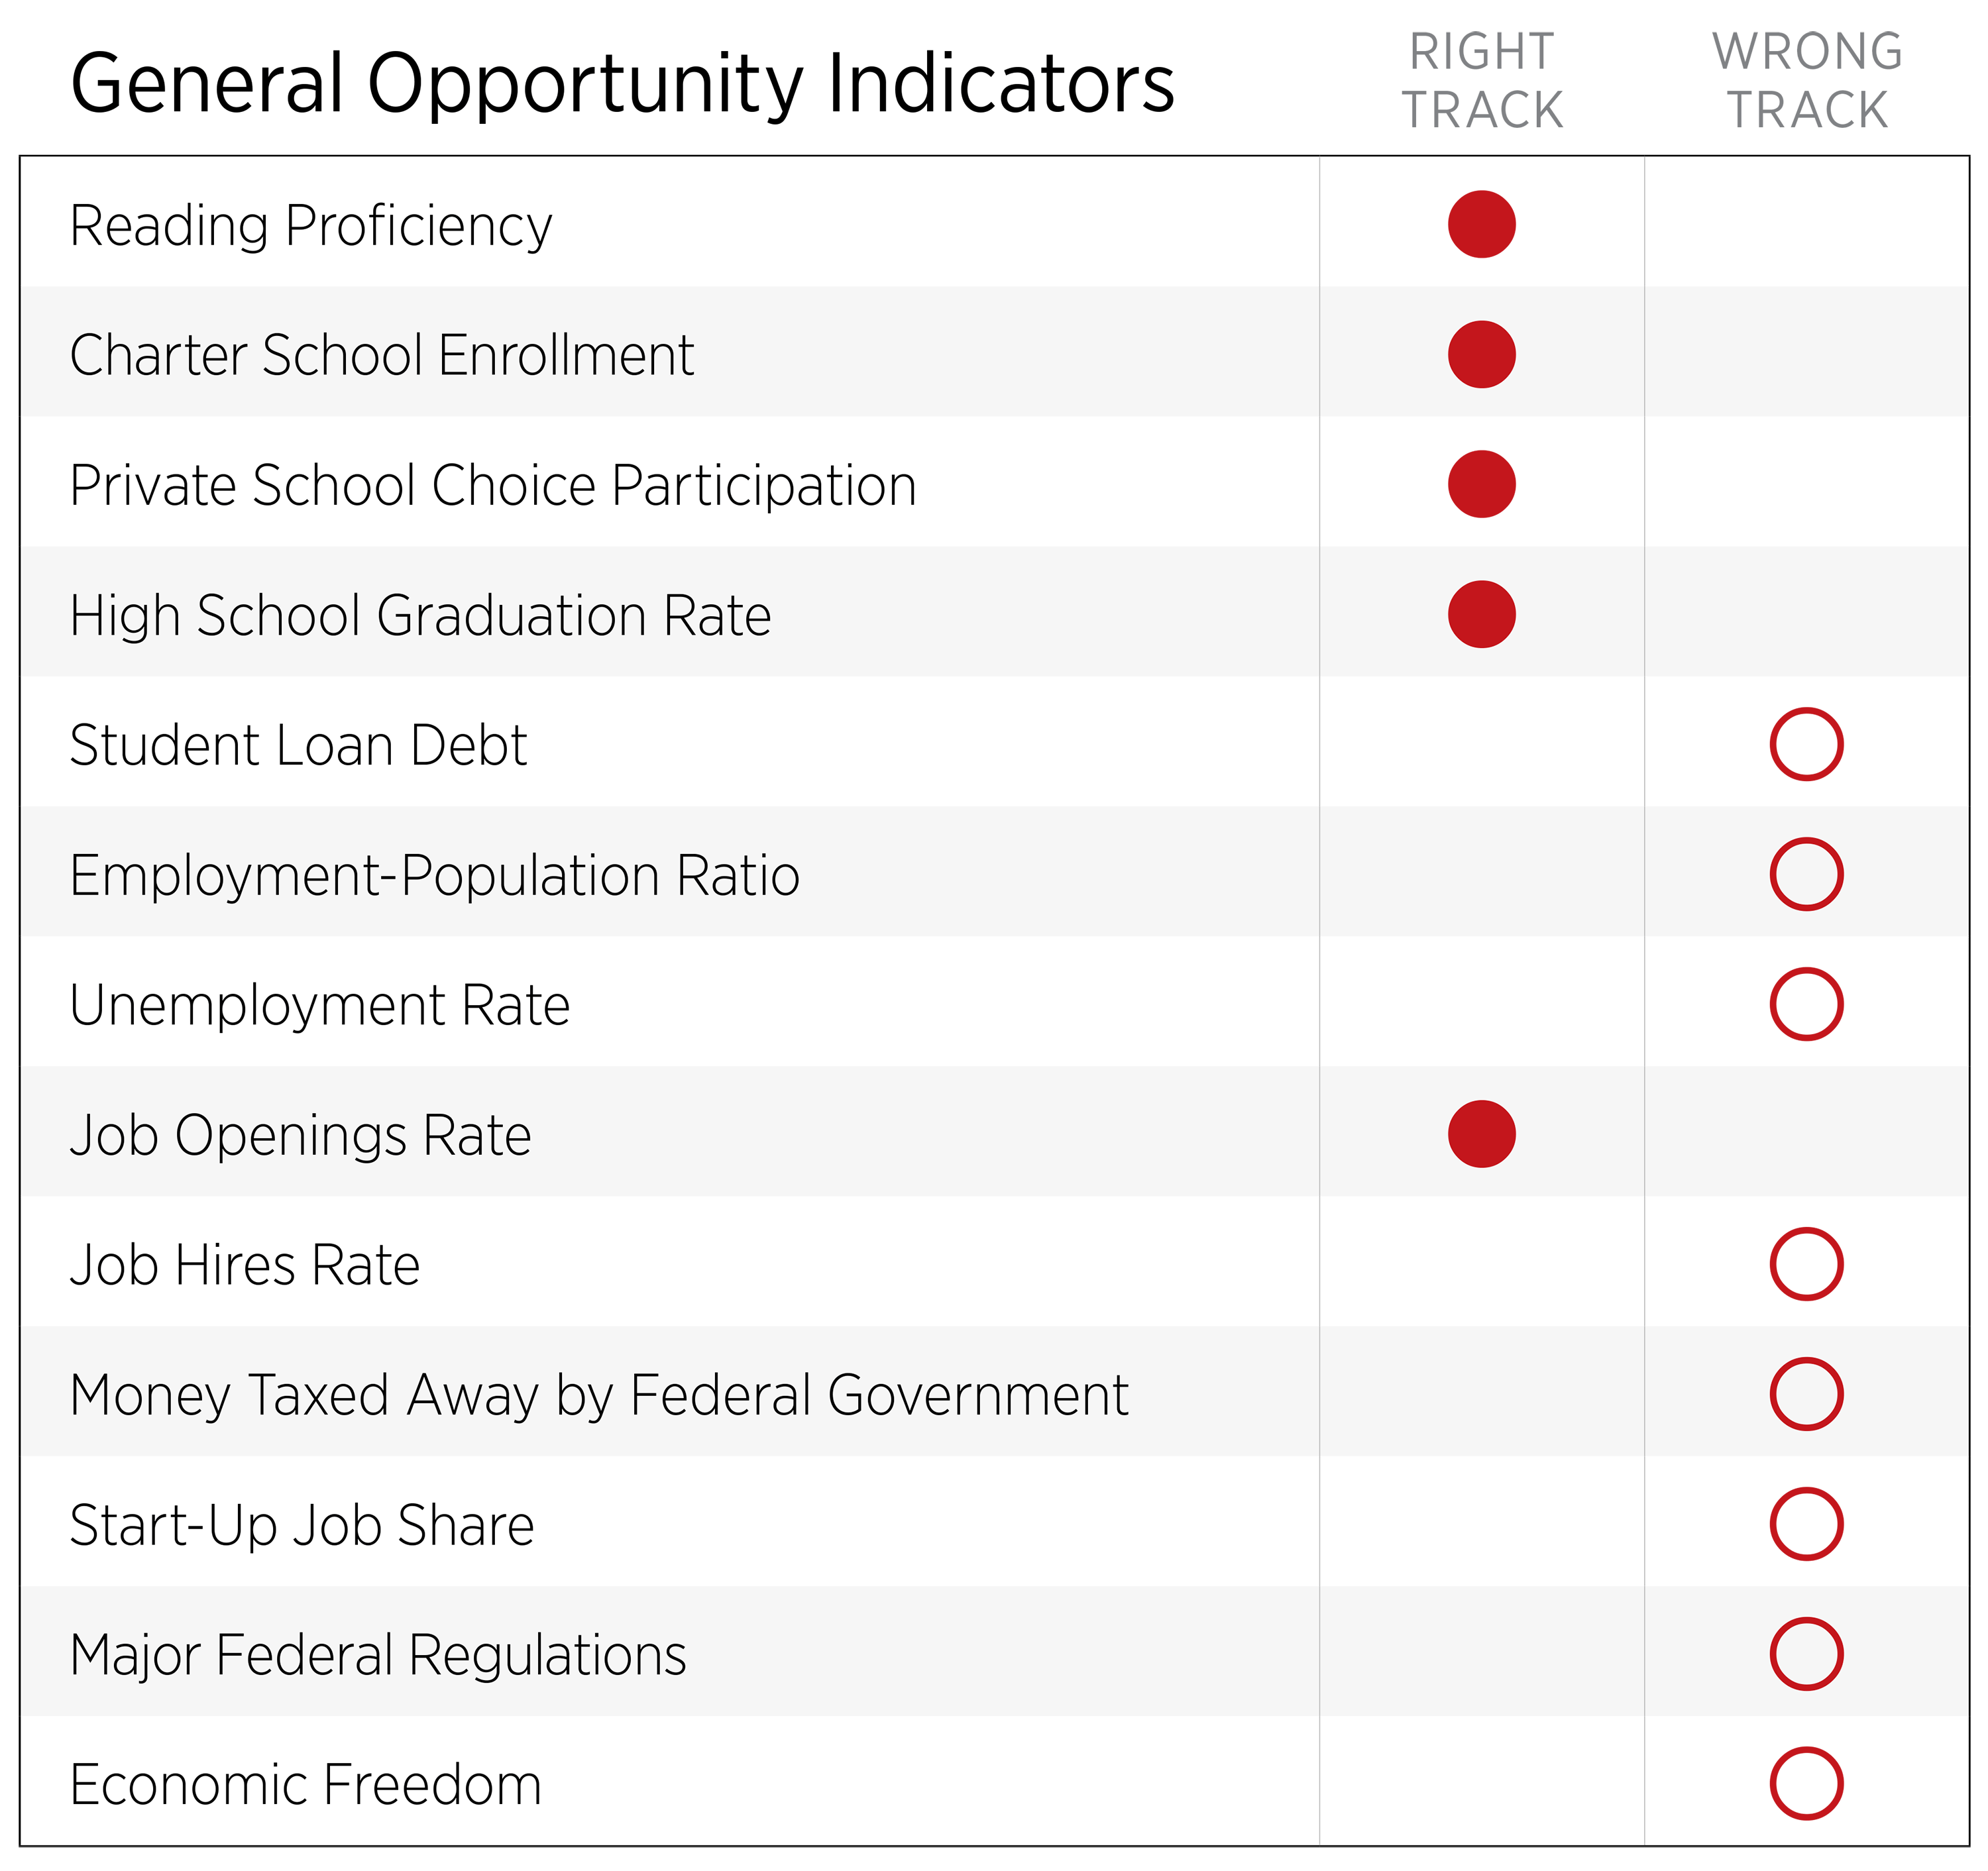Click the Charter School Enrollment red dot
The height and width of the screenshot is (1871, 1988).
click(1481, 354)
